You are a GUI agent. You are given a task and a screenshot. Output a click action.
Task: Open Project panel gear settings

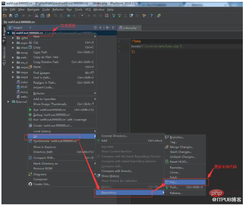107,28
